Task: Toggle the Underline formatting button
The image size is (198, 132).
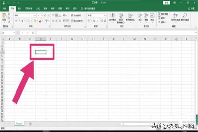Action: tap(23, 21)
